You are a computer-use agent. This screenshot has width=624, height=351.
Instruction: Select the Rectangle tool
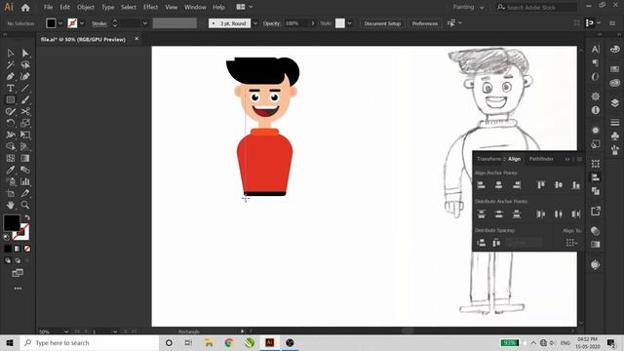tap(11, 99)
